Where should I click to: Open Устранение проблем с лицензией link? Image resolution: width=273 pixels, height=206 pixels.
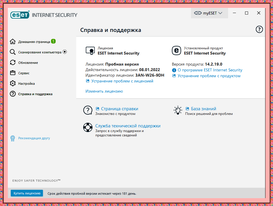click(122, 81)
